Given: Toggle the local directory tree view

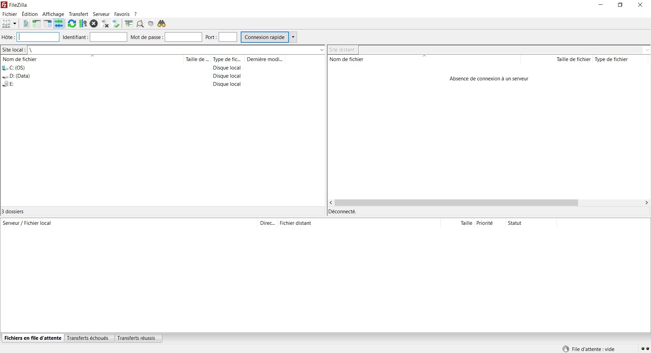Looking at the screenshot, I should tap(37, 24).
